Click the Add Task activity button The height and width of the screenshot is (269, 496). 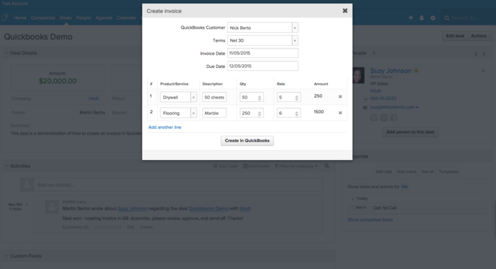pyautogui.click(x=225, y=166)
